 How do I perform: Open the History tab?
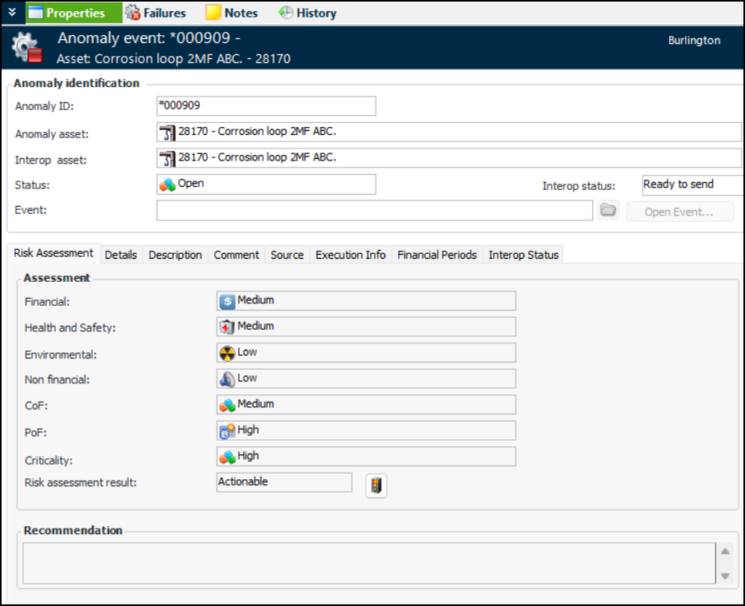pyautogui.click(x=308, y=13)
